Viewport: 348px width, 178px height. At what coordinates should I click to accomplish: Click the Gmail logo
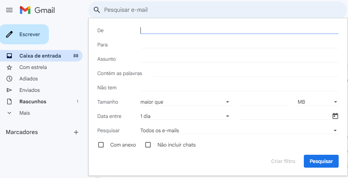coord(37,10)
